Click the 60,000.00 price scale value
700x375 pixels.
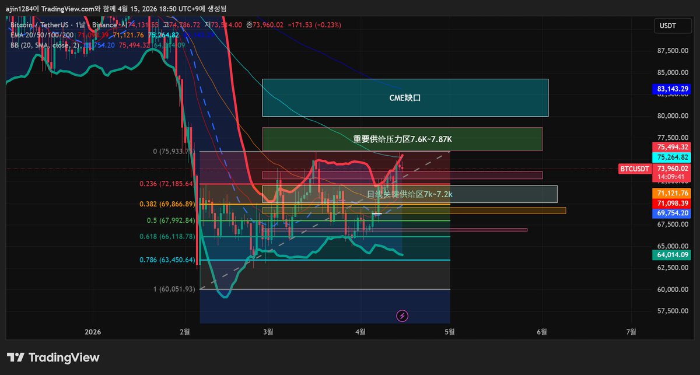pos(673,289)
